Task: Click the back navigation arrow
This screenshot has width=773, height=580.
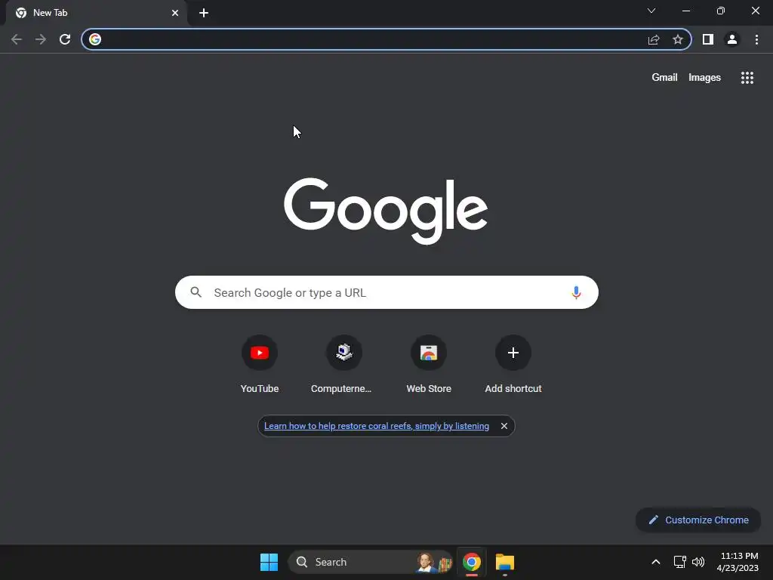Action: 17,39
